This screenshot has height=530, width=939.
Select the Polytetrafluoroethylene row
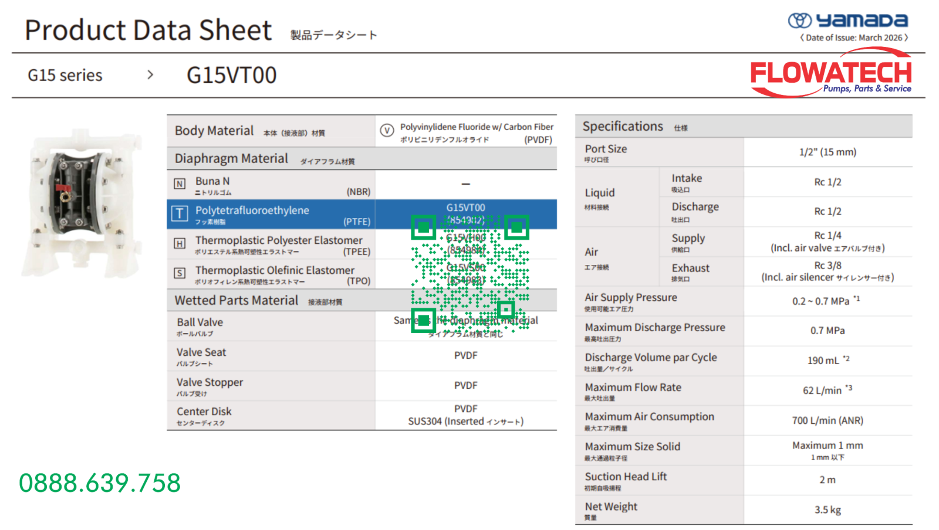[x=362, y=214]
